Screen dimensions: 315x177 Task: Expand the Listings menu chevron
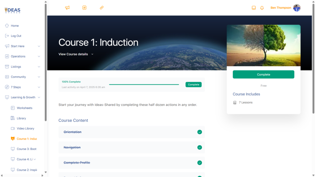pos(39,67)
